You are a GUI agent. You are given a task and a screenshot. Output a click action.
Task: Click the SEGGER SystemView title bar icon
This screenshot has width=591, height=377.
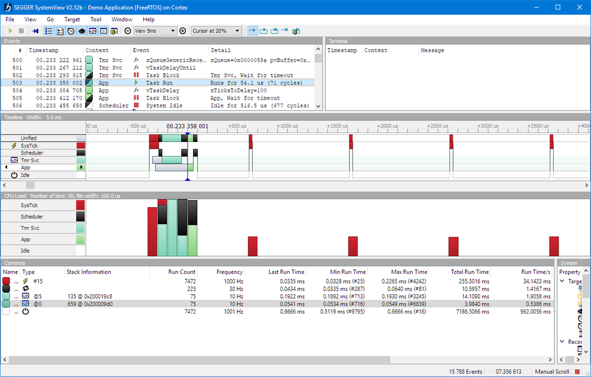tap(8, 7)
